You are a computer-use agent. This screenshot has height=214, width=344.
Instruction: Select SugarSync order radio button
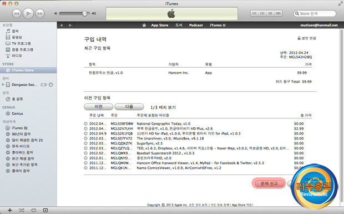pos(85,143)
